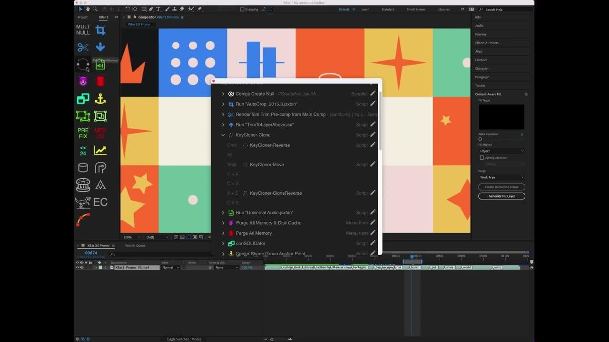Viewport: 609px width, 342px height.
Task: Open the Fill Method dropdown set to Object
Action: point(501,151)
